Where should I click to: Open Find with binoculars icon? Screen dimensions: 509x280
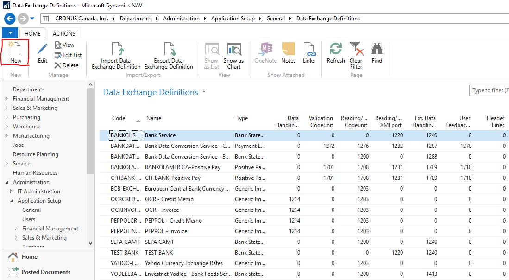[377, 53]
